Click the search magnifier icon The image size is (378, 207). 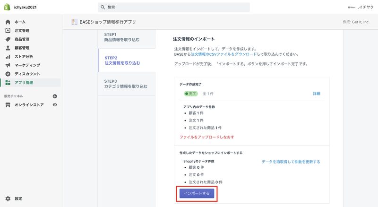(x=103, y=7)
